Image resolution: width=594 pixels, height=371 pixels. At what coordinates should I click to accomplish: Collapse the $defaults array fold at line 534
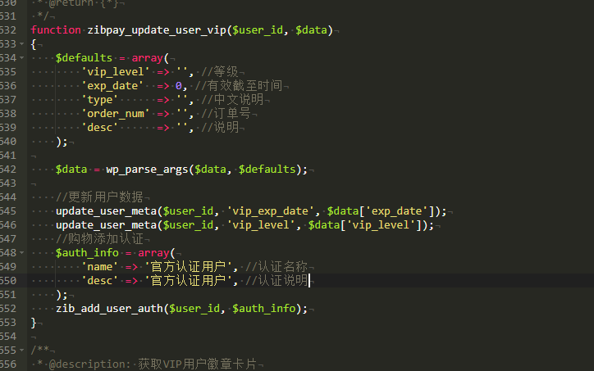click(21, 58)
